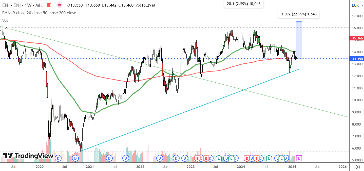The height and width of the screenshot is (171, 364).
Task: Click the 2025 label on time axis
Action: click(292, 167)
